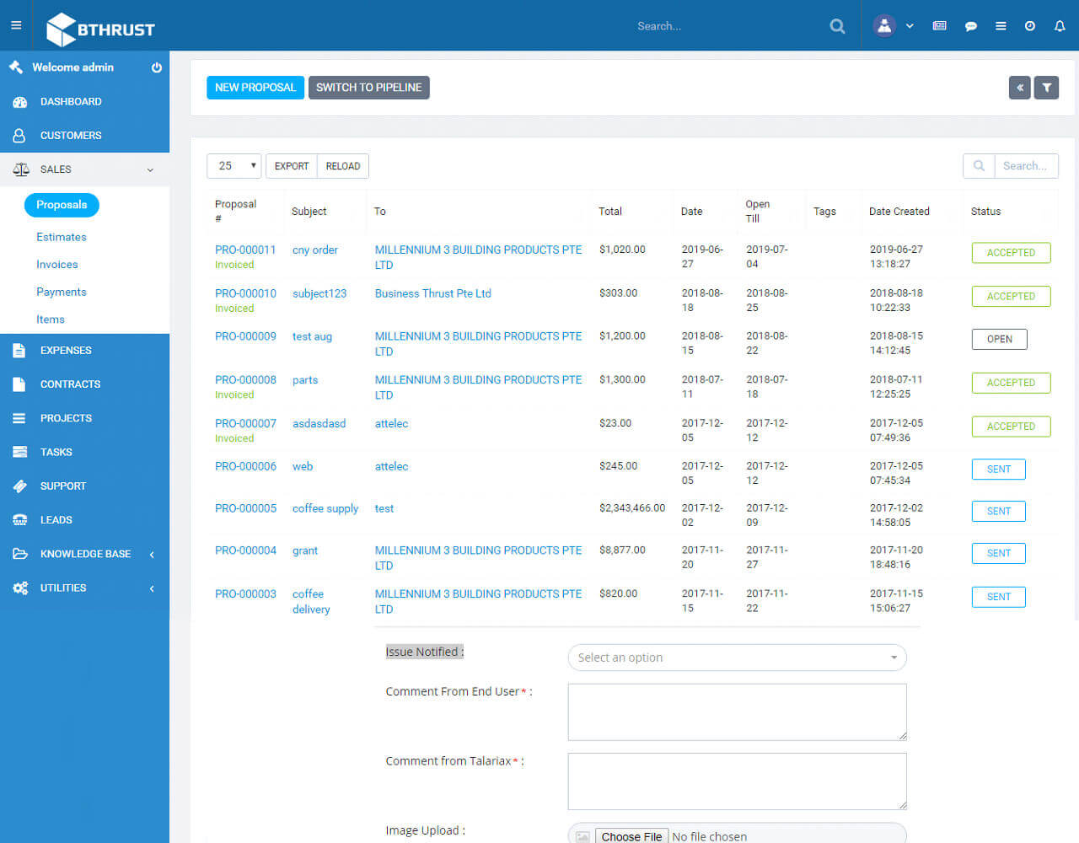Open the notifications bell
Screen dimensions: 1079x843
1060,26
